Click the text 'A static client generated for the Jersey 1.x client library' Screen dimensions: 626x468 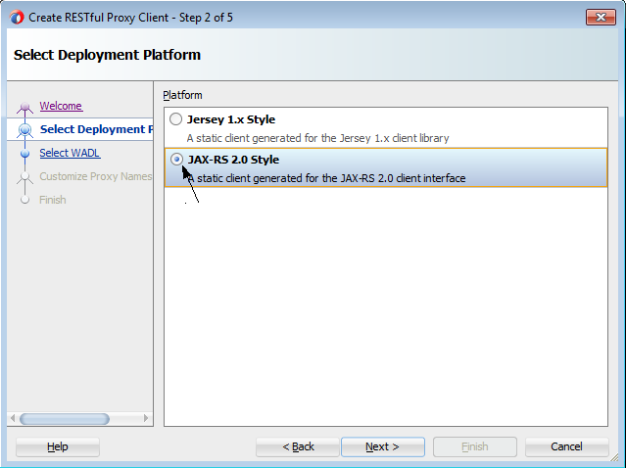coord(317,138)
